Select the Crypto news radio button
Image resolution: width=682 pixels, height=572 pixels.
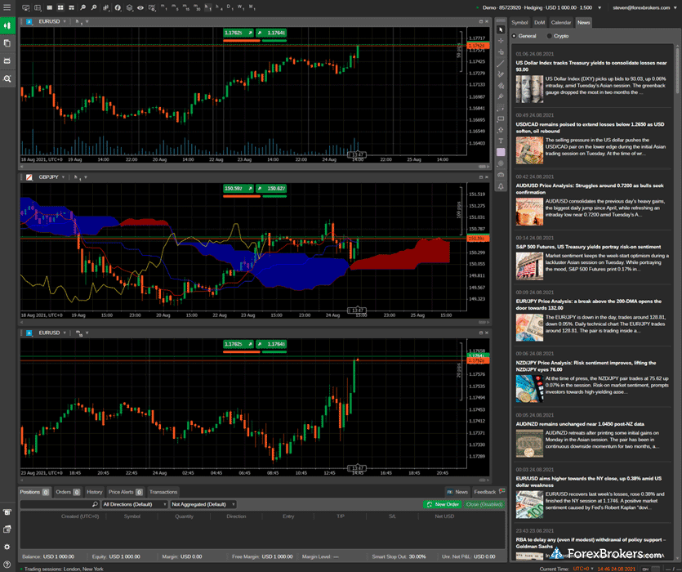click(x=550, y=36)
